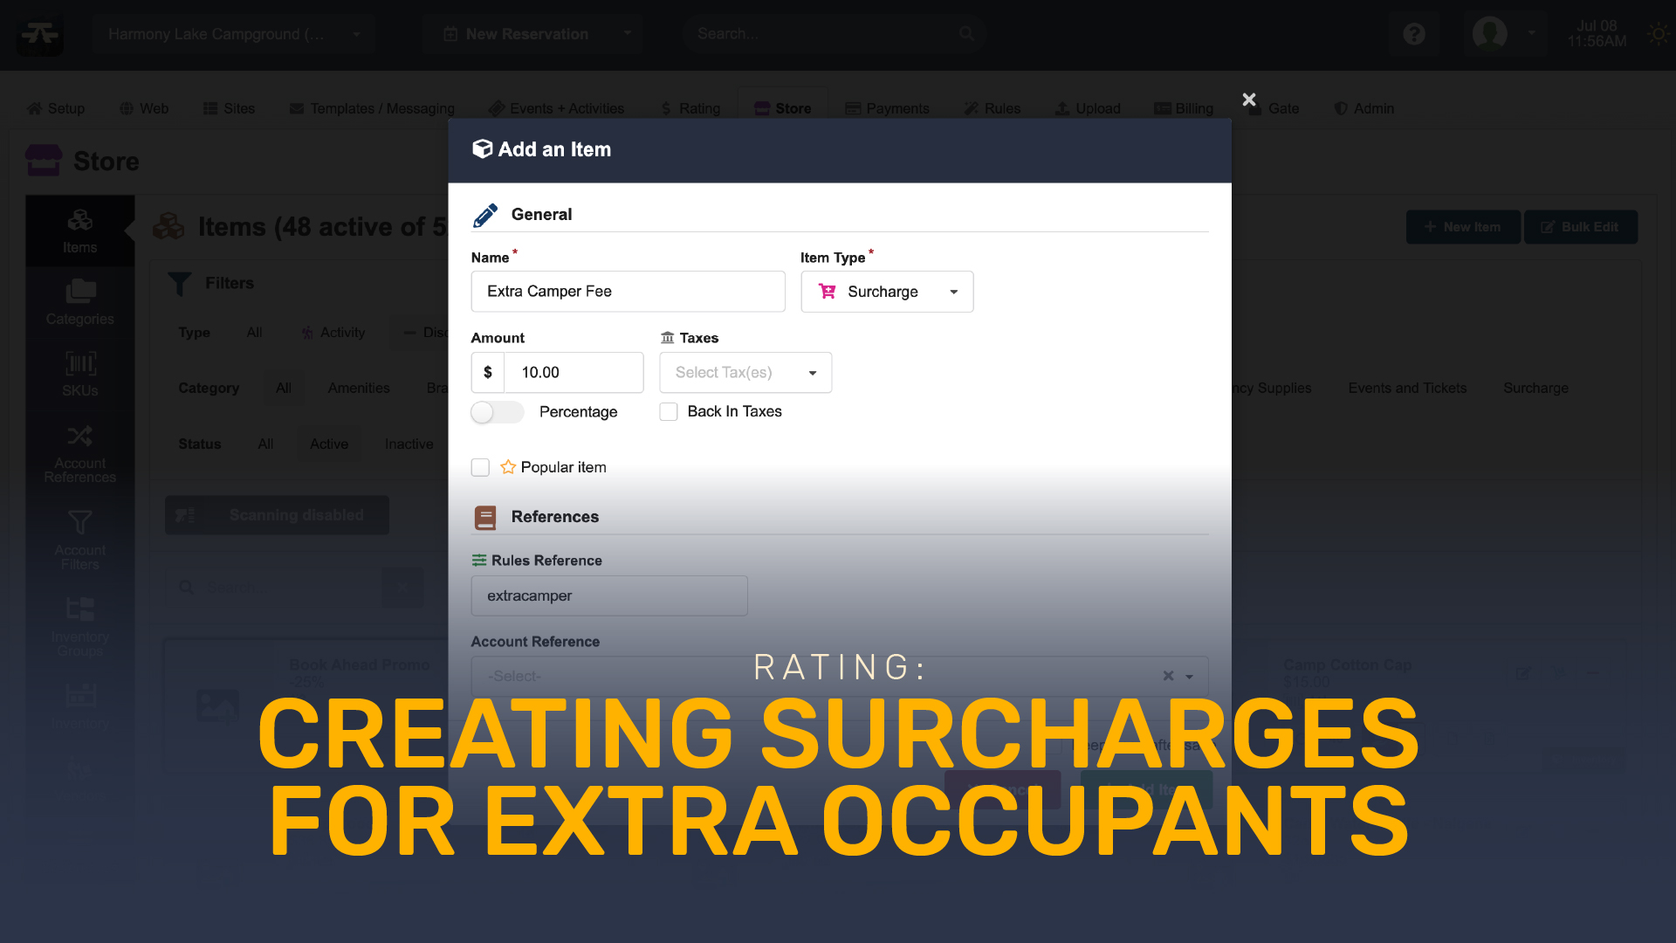Filter Status by Active
The height and width of the screenshot is (943, 1676).
click(x=329, y=444)
